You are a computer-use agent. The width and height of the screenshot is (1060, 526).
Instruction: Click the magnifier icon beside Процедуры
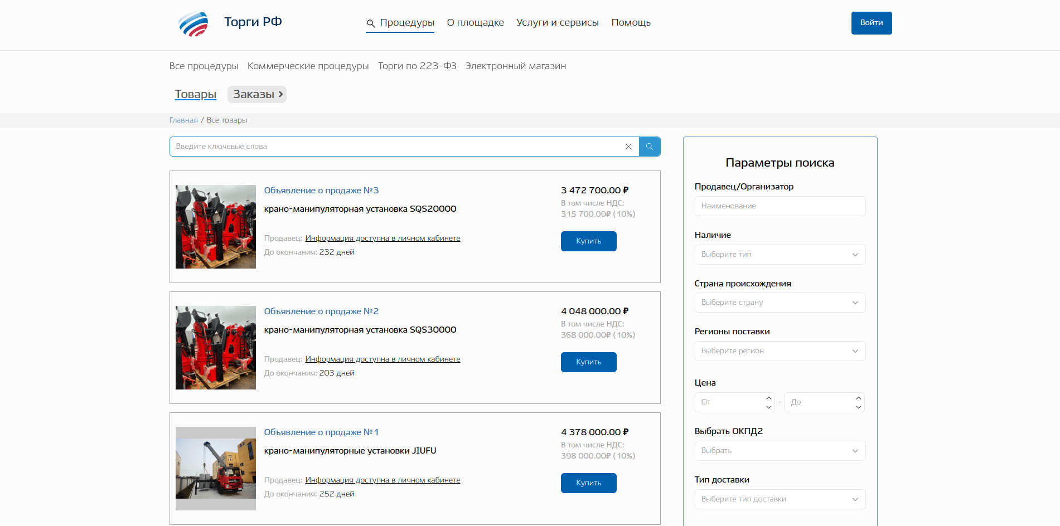pos(371,23)
